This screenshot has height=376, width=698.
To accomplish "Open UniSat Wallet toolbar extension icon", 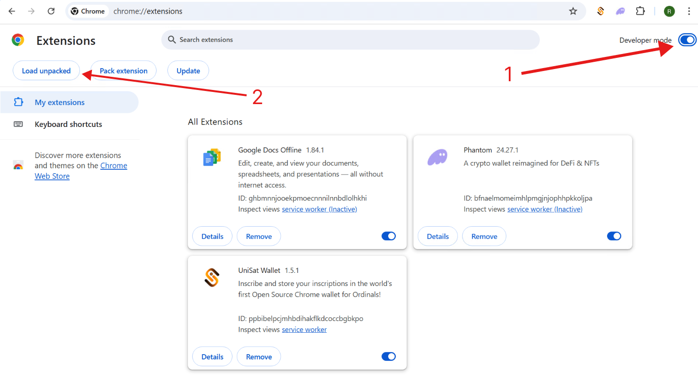I will [x=601, y=11].
